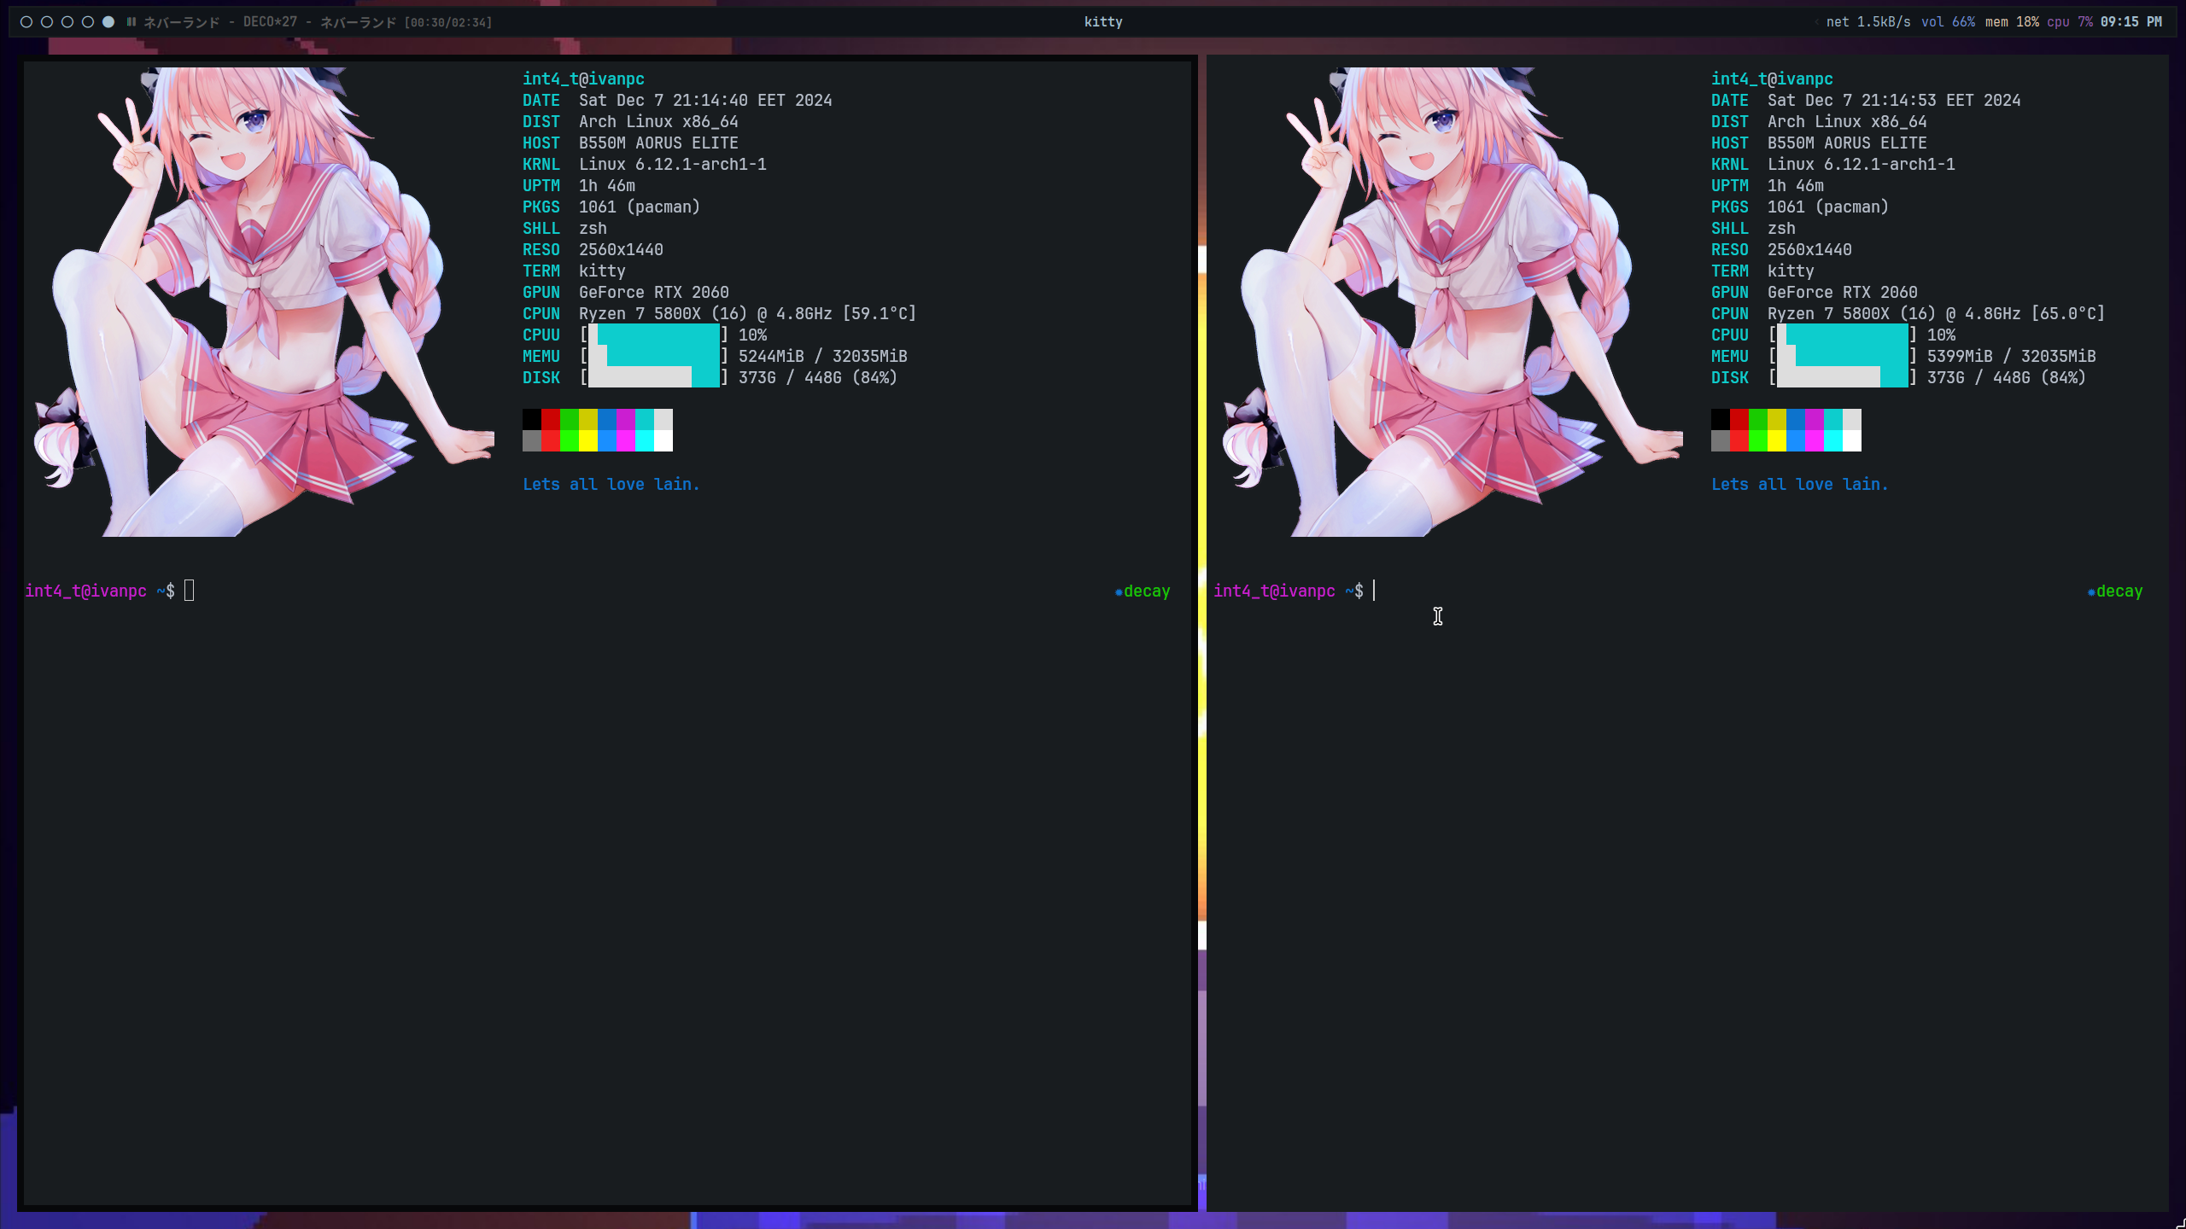The image size is (2186, 1229).
Task: Switch to the fourth workspace circle
Action: (x=88, y=22)
